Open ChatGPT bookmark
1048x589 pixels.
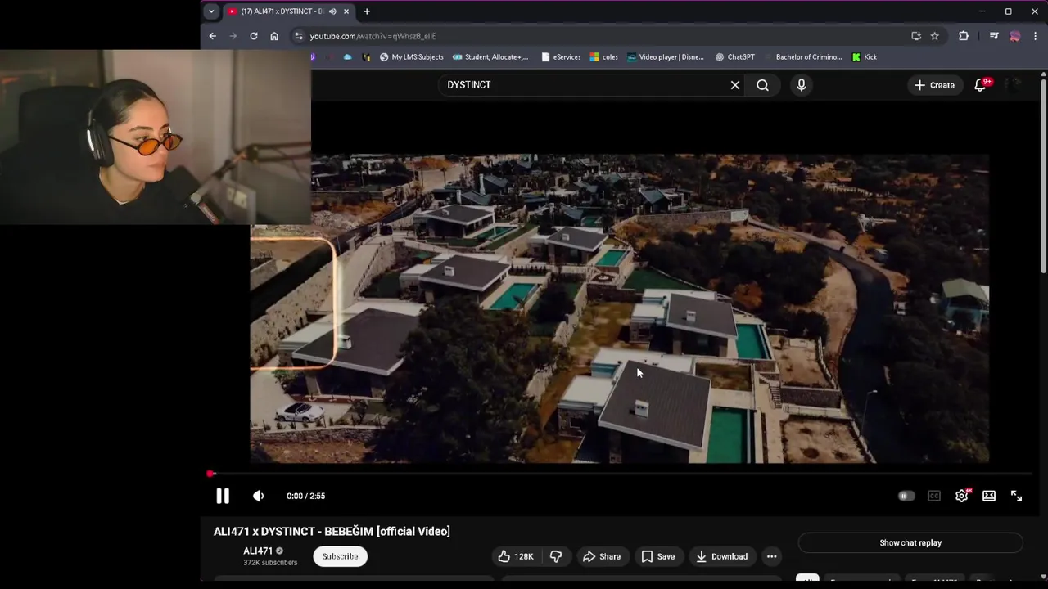tap(735, 57)
